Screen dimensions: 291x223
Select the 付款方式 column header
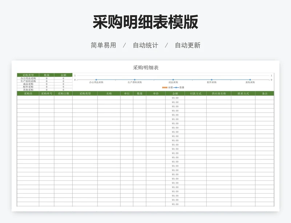(x=196, y=93)
